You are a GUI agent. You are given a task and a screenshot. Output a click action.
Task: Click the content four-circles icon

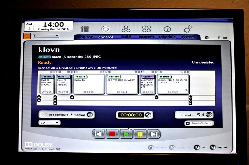[146, 29]
